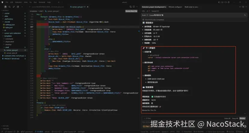The image size is (249, 133).
Task: Open the Run menu
Action: point(35,2)
